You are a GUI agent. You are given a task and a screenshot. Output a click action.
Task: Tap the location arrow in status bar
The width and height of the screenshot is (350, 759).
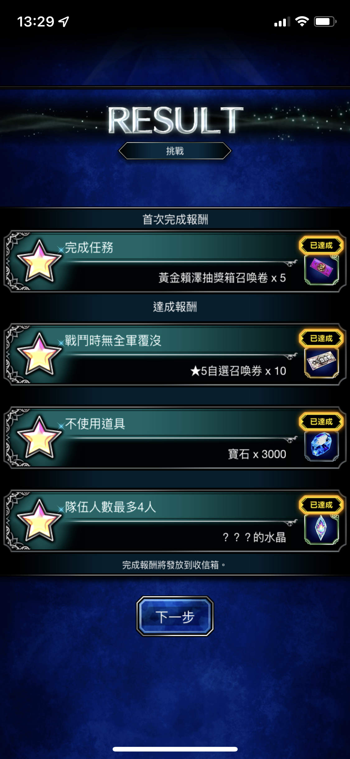click(64, 21)
